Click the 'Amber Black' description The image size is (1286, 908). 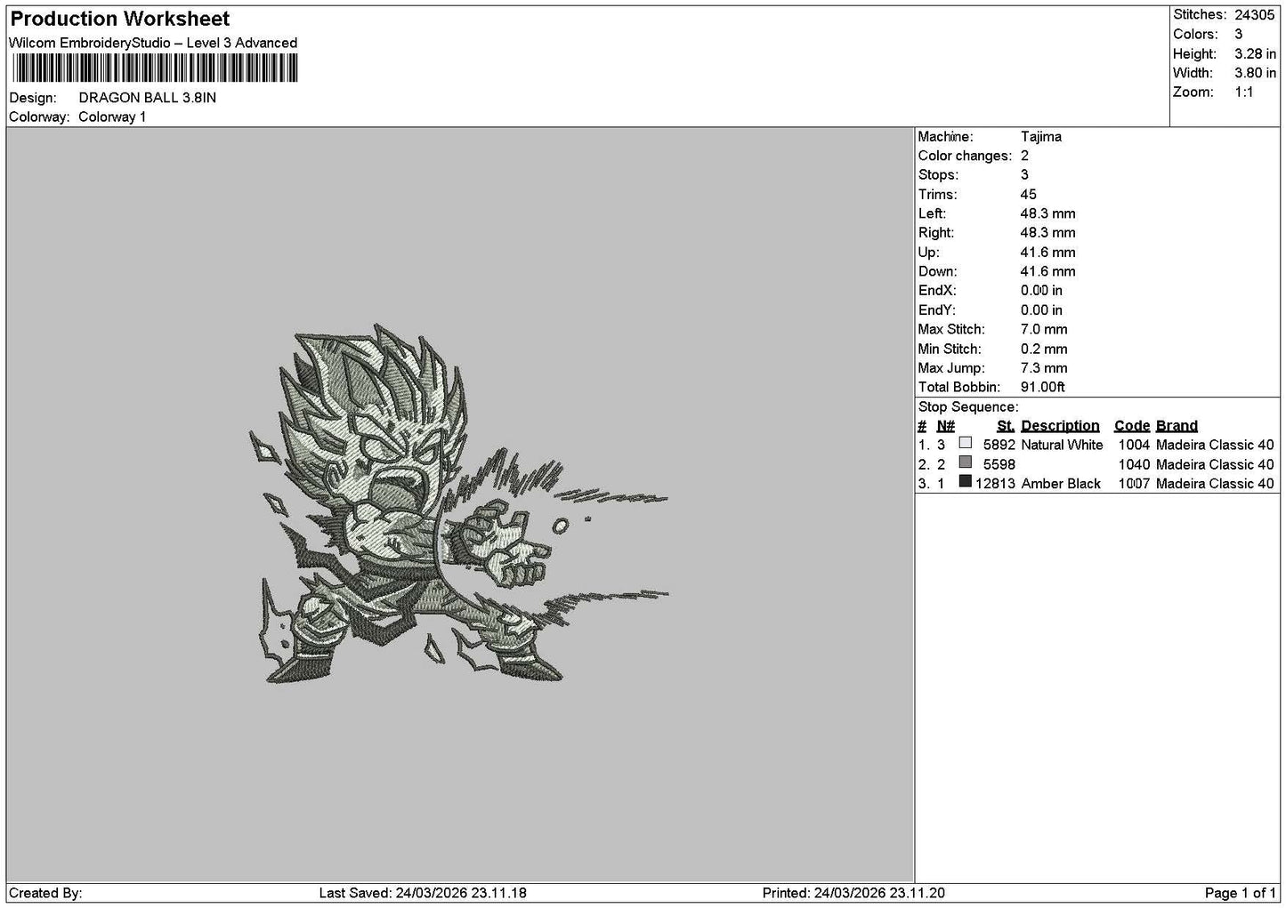(1061, 484)
